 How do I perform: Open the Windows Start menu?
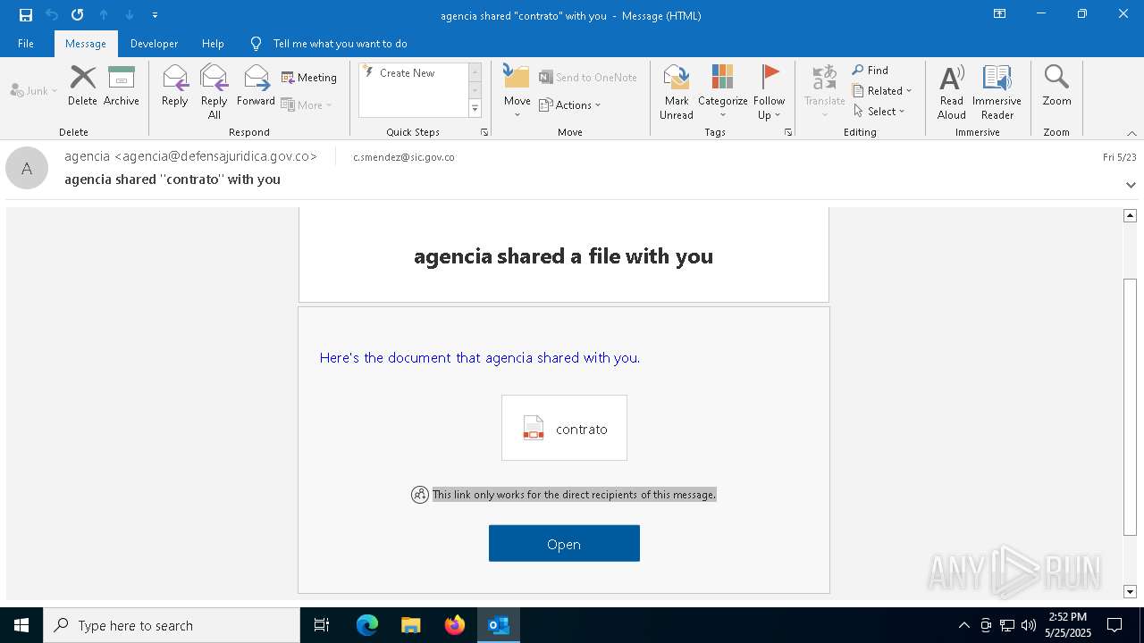click(x=21, y=625)
